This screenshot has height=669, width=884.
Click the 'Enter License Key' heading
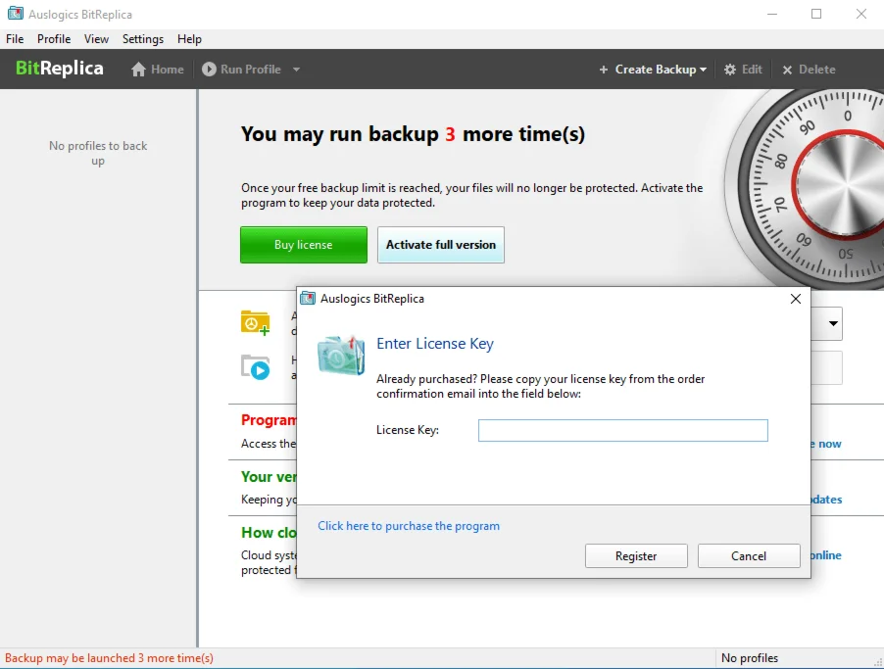click(435, 343)
